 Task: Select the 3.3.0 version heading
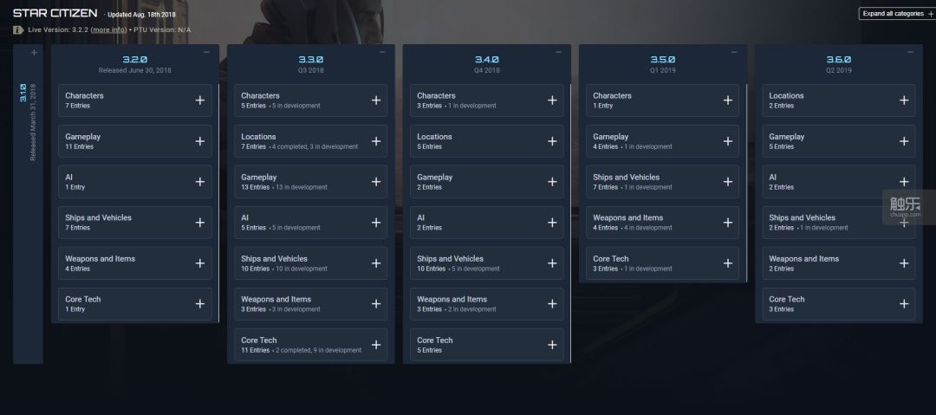pyautogui.click(x=310, y=59)
